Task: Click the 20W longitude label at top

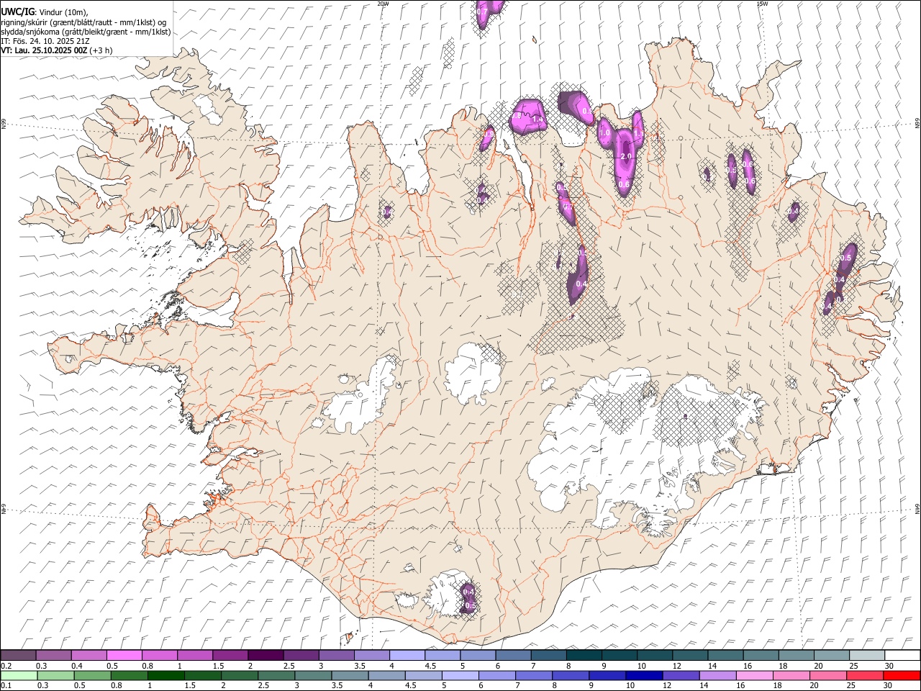Action: (383, 4)
